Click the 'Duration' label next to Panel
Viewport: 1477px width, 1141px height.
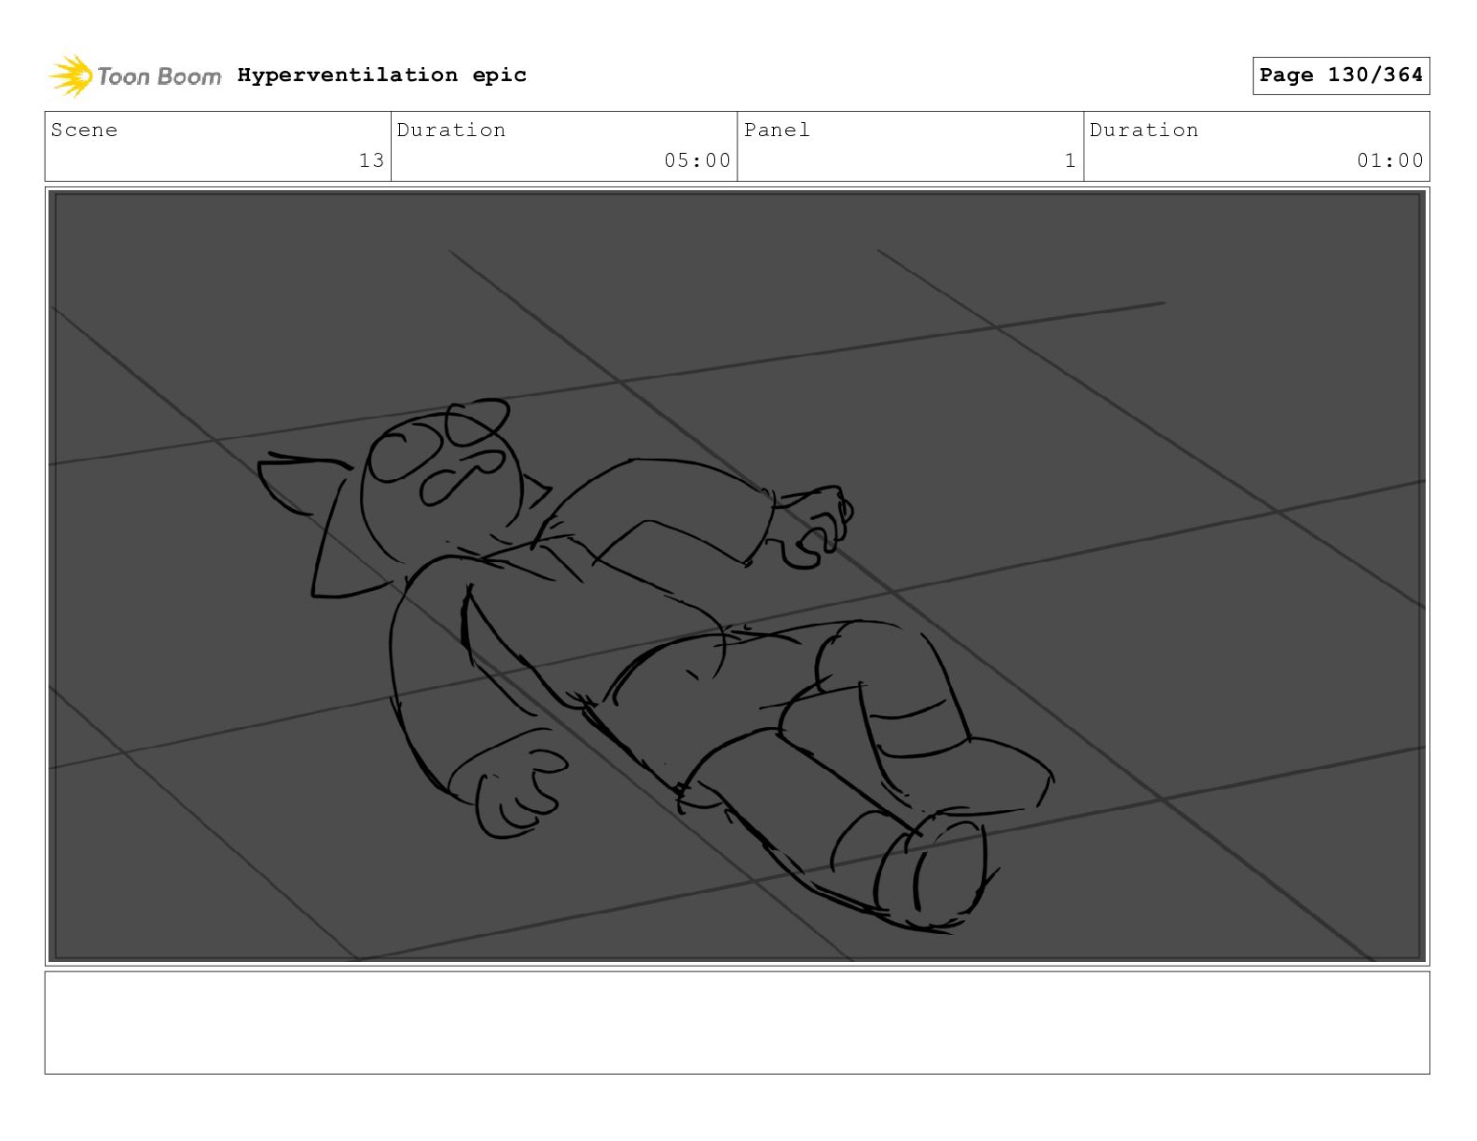1144,130
